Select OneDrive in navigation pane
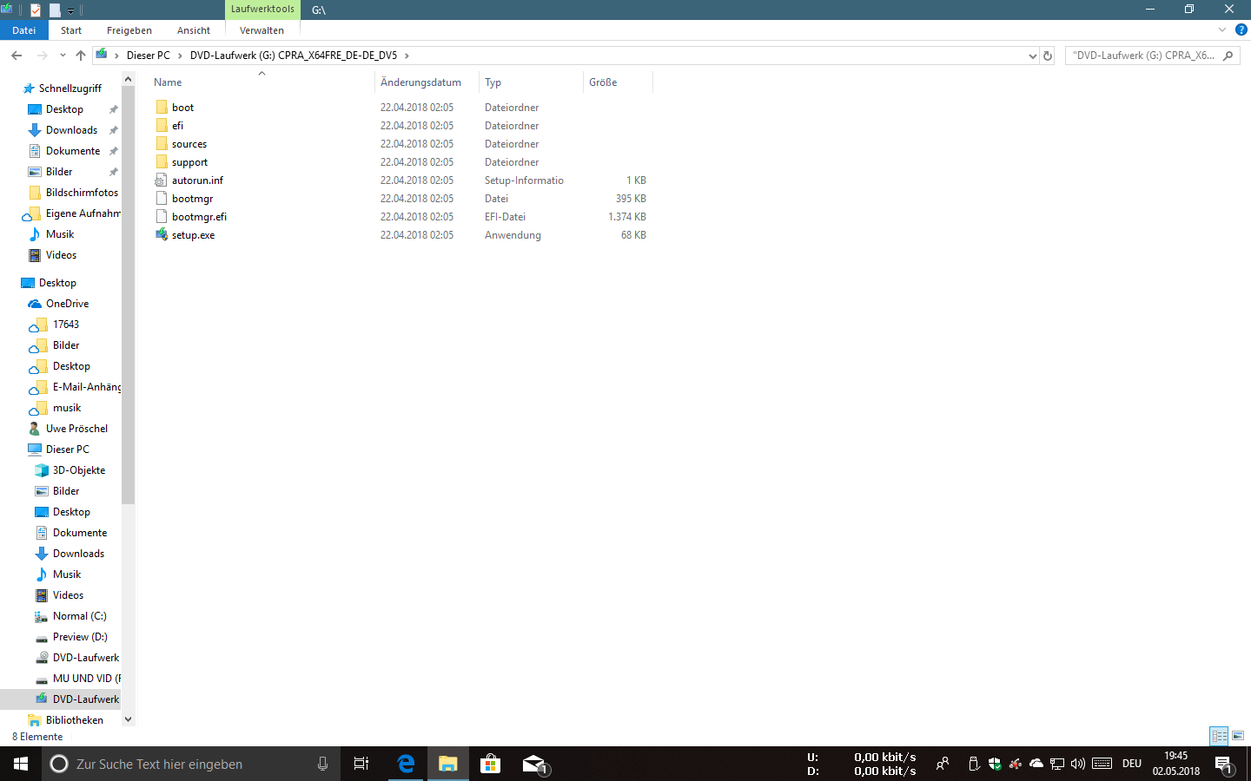Screen dimensions: 1251x781 tap(67, 304)
